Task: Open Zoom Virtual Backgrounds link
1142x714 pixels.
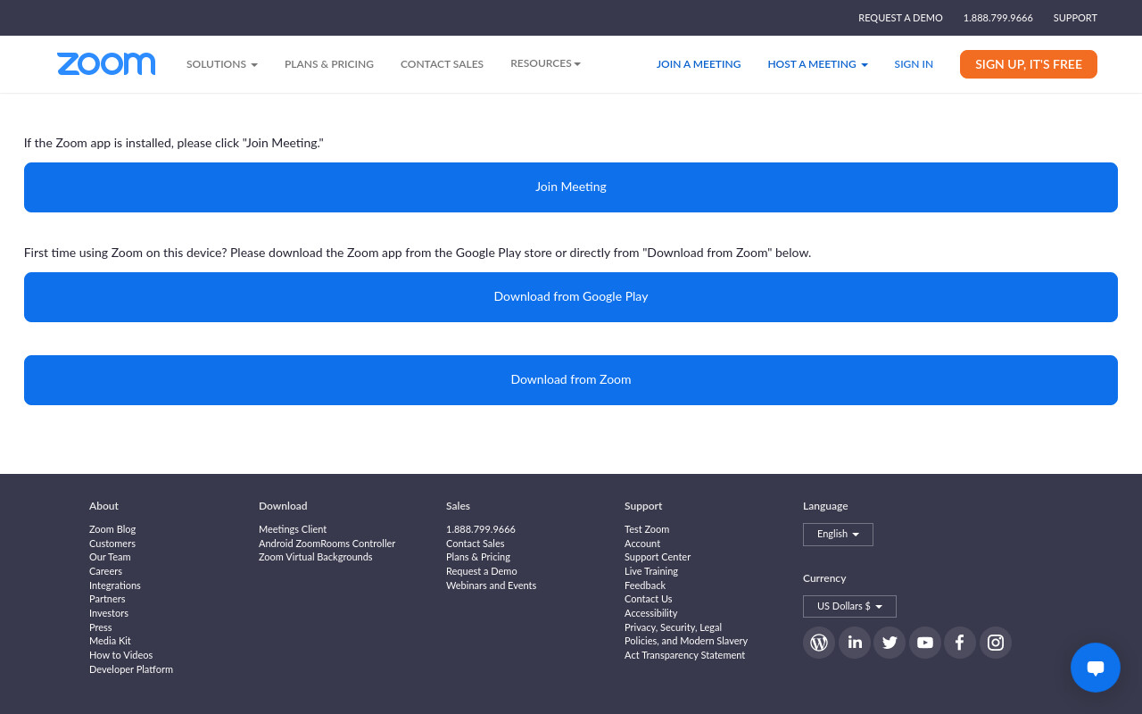Action: click(316, 557)
